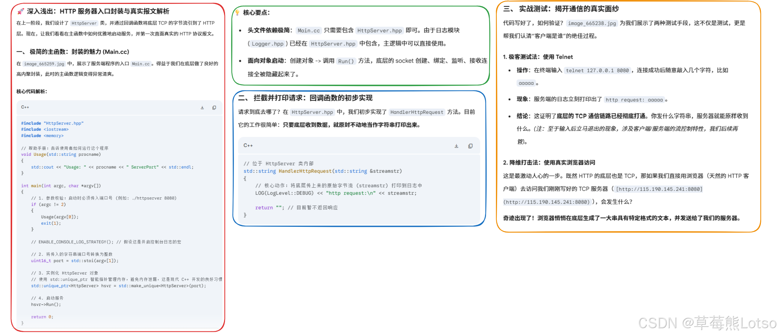Screen dimensions: 778x336
Task: Select the Logger.hpp inline code chip
Action: 268,44
